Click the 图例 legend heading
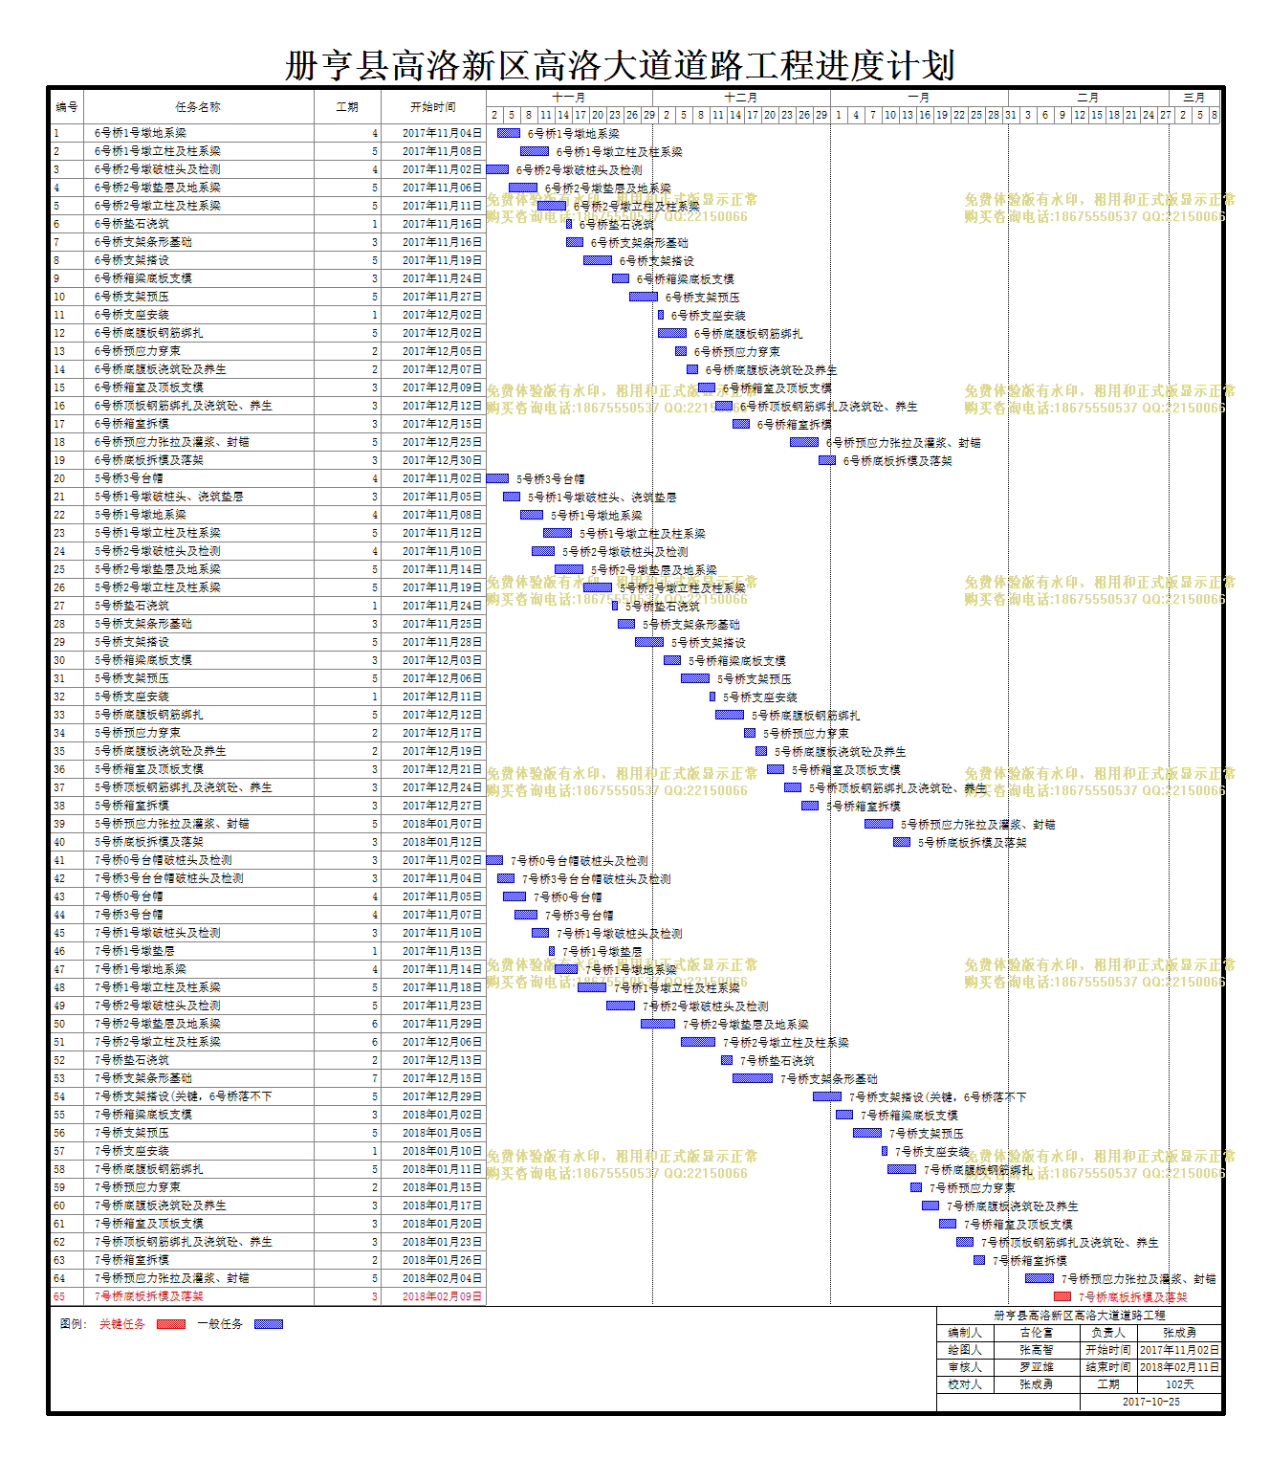The height and width of the screenshot is (1460, 1270). coord(74,1324)
